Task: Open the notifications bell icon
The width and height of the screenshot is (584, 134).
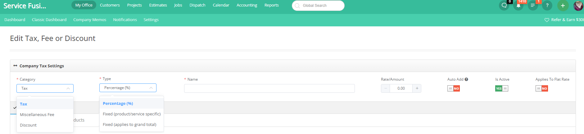Action: coord(518,5)
